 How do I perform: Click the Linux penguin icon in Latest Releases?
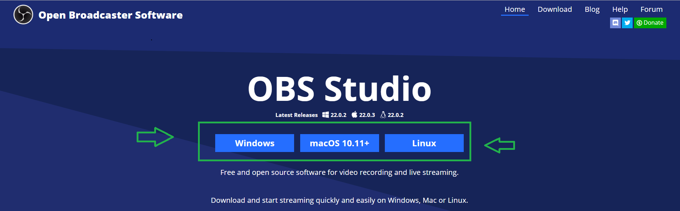point(383,115)
